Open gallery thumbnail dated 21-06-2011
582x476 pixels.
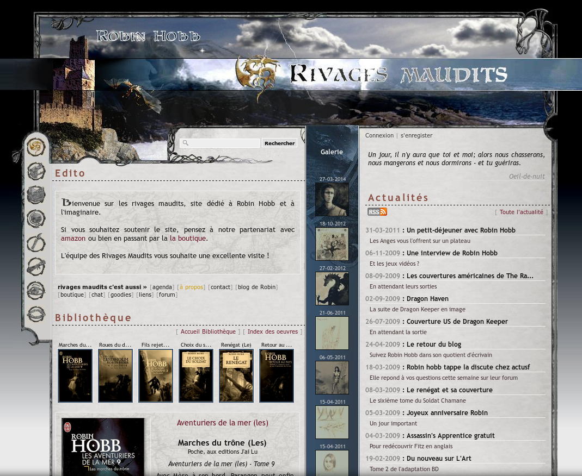[332, 333]
